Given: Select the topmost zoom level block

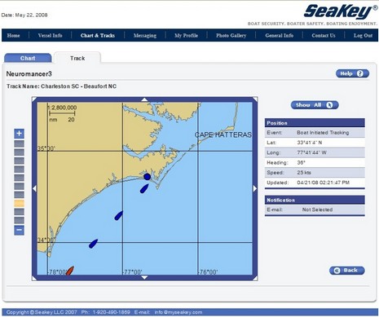Looking at the screenshot, I should click(x=19, y=143).
